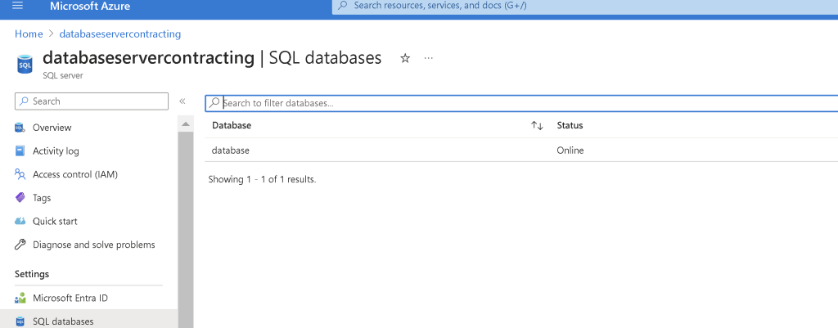Click the Online status cell

570,151
